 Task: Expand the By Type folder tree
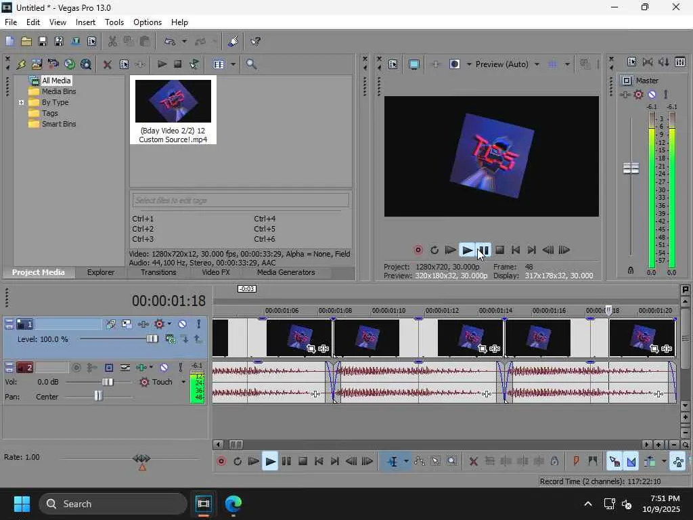(x=21, y=103)
